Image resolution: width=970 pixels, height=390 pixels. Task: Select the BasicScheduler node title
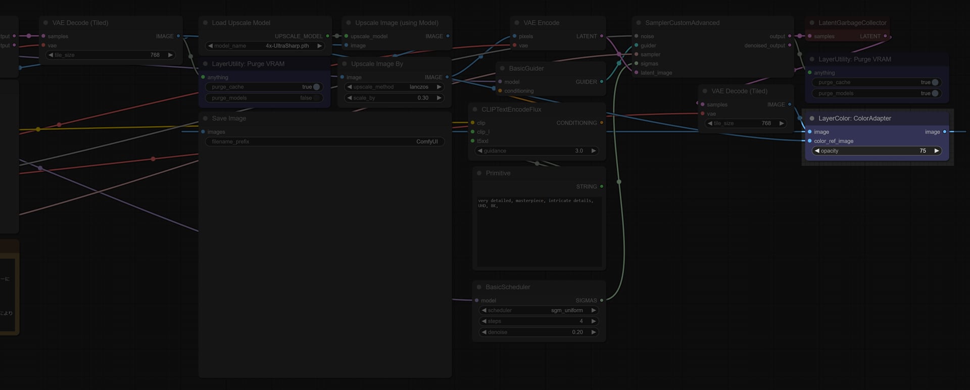508,287
